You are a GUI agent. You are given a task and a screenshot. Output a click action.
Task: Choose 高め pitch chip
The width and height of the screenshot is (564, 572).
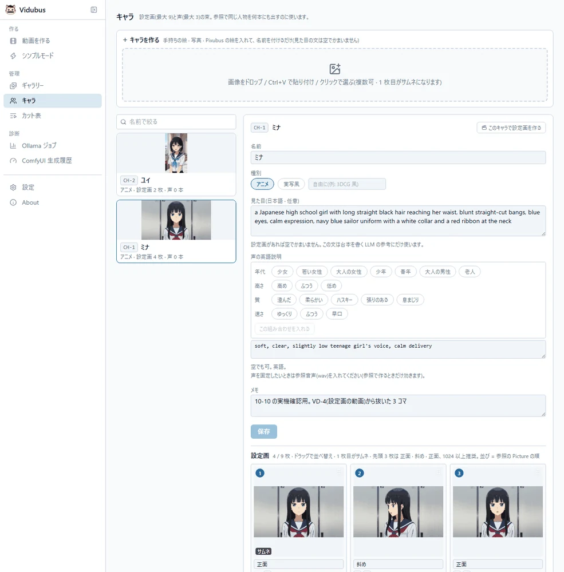(x=282, y=286)
